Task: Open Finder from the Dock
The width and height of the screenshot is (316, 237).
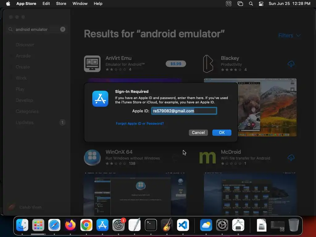Action: click(x=22, y=225)
